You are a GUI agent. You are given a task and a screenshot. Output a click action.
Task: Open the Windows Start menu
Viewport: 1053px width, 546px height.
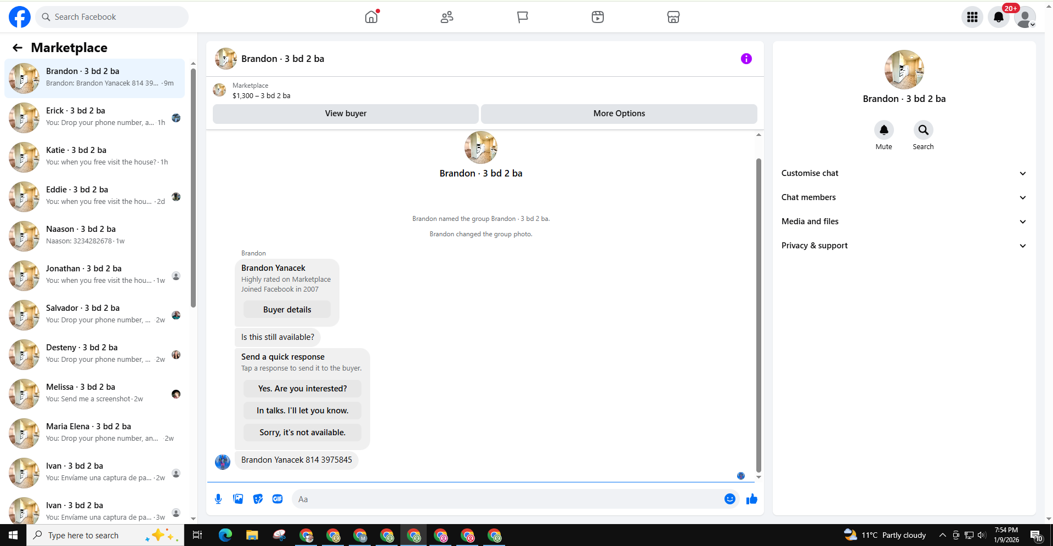(13, 535)
